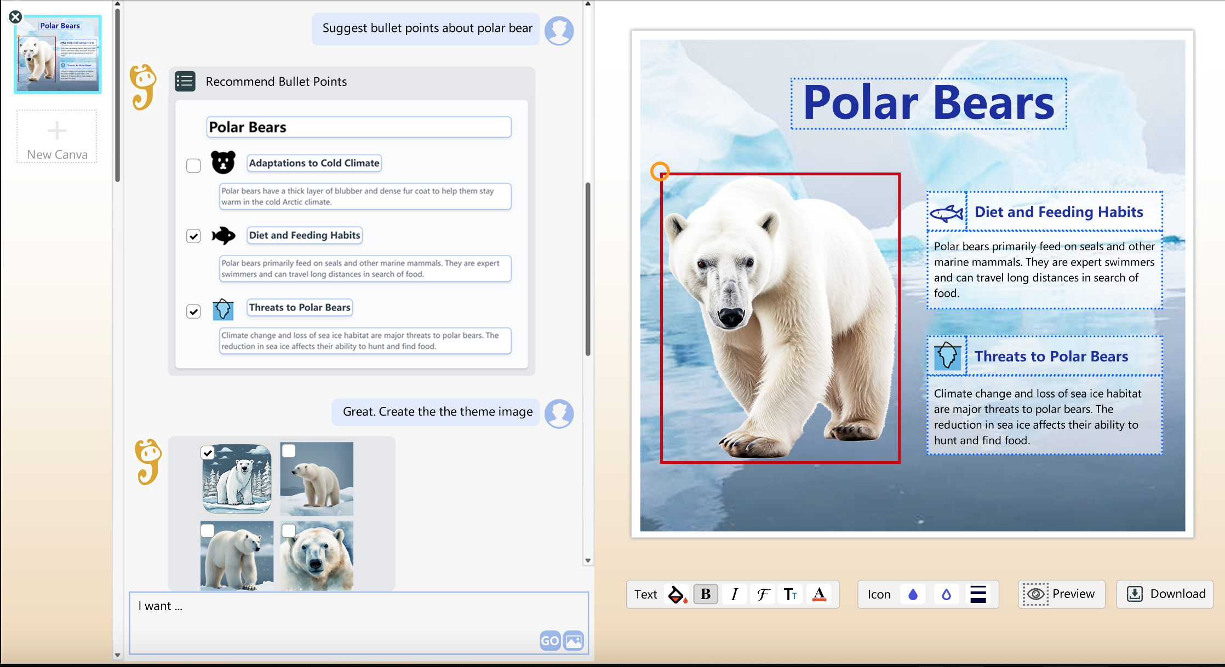Open the font size tool
This screenshot has height=667, width=1225.
[791, 594]
